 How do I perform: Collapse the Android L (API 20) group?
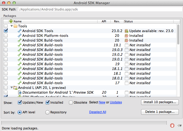[12, 87]
